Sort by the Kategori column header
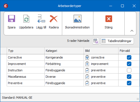Viewport: 140px width, 102px height. (64, 51)
